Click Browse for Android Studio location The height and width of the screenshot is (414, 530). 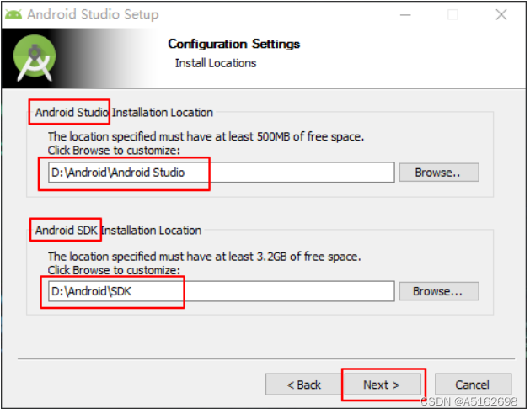(x=441, y=173)
